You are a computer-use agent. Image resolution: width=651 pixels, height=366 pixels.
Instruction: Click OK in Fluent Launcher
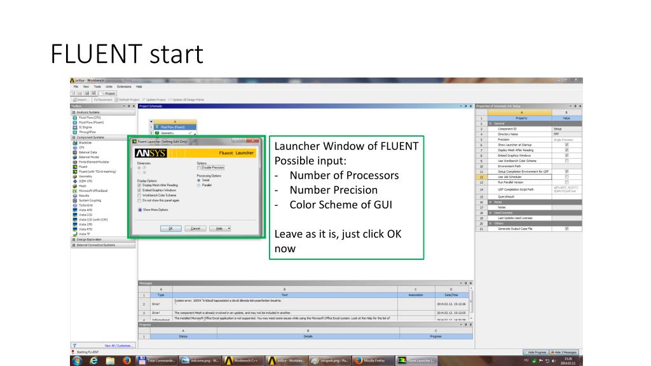pyautogui.click(x=170, y=229)
